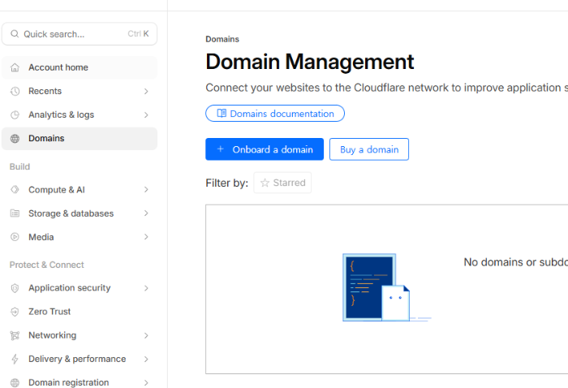Open the Media label in sidebar

[x=41, y=237]
